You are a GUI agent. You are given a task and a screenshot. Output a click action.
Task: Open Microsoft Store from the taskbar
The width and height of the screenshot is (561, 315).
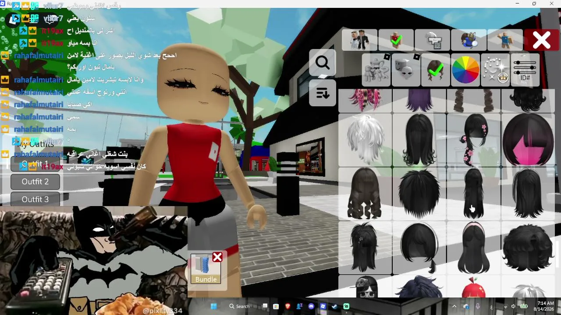[276, 306]
